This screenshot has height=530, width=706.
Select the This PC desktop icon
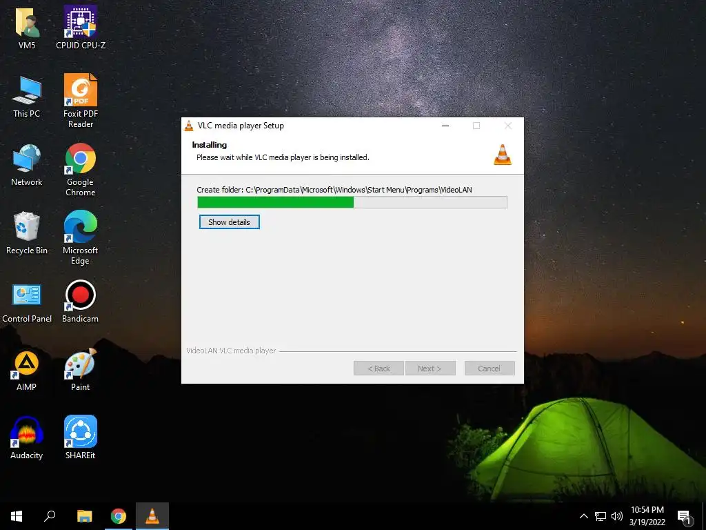(27, 97)
